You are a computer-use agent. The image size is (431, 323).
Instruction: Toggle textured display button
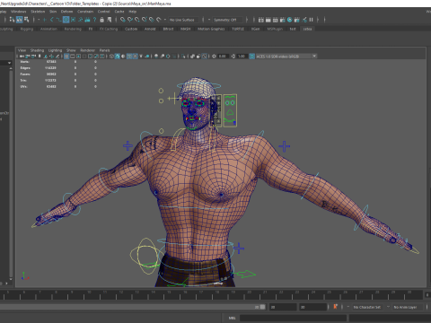pos(136,57)
